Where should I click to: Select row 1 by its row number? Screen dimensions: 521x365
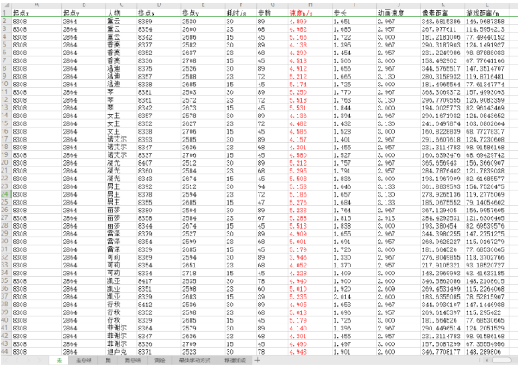3,15
